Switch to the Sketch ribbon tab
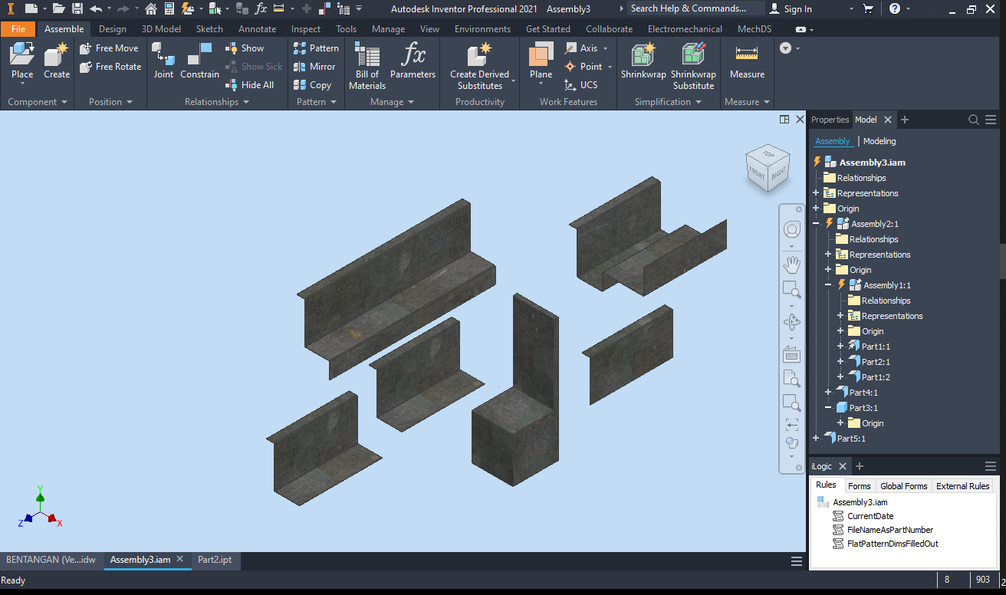The image size is (1006, 595). coord(209,29)
